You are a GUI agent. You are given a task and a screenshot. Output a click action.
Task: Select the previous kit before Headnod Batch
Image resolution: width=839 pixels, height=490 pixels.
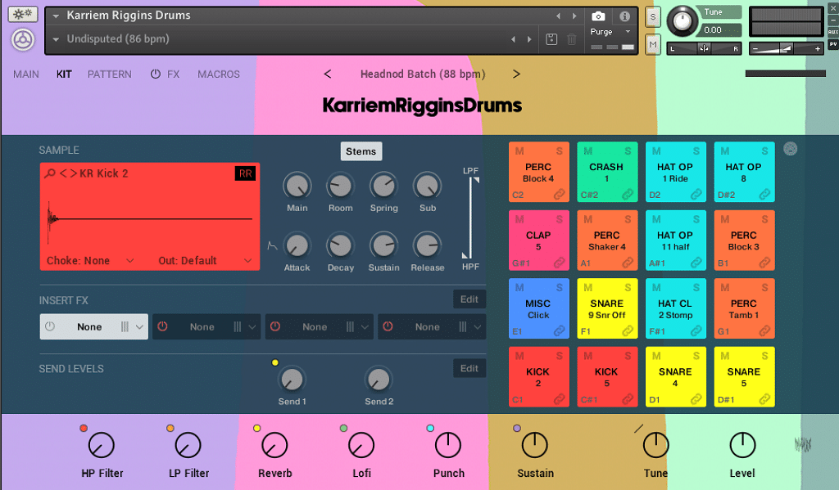pyautogui.click(x=328, y=74)
